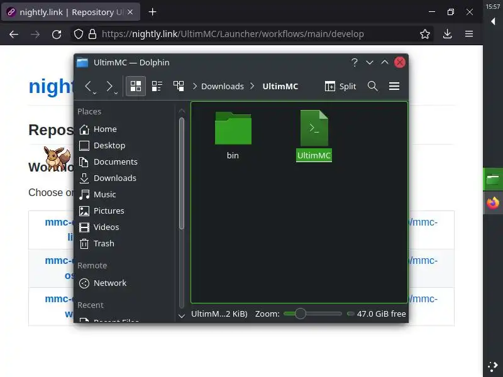
Task: Expand the breadcrumb arrow after Downloads
Action: [253, 86]
